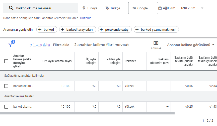Click the calendar icon for date range
Viewport: 217px width, 126px height.
(160, 8)
